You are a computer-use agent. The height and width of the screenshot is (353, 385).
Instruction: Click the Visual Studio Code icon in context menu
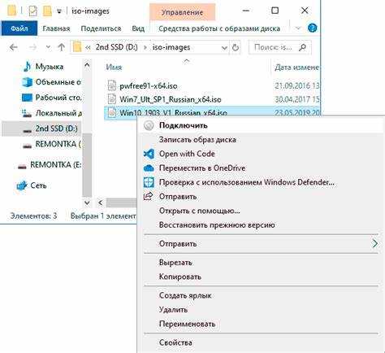click(149, 154)
